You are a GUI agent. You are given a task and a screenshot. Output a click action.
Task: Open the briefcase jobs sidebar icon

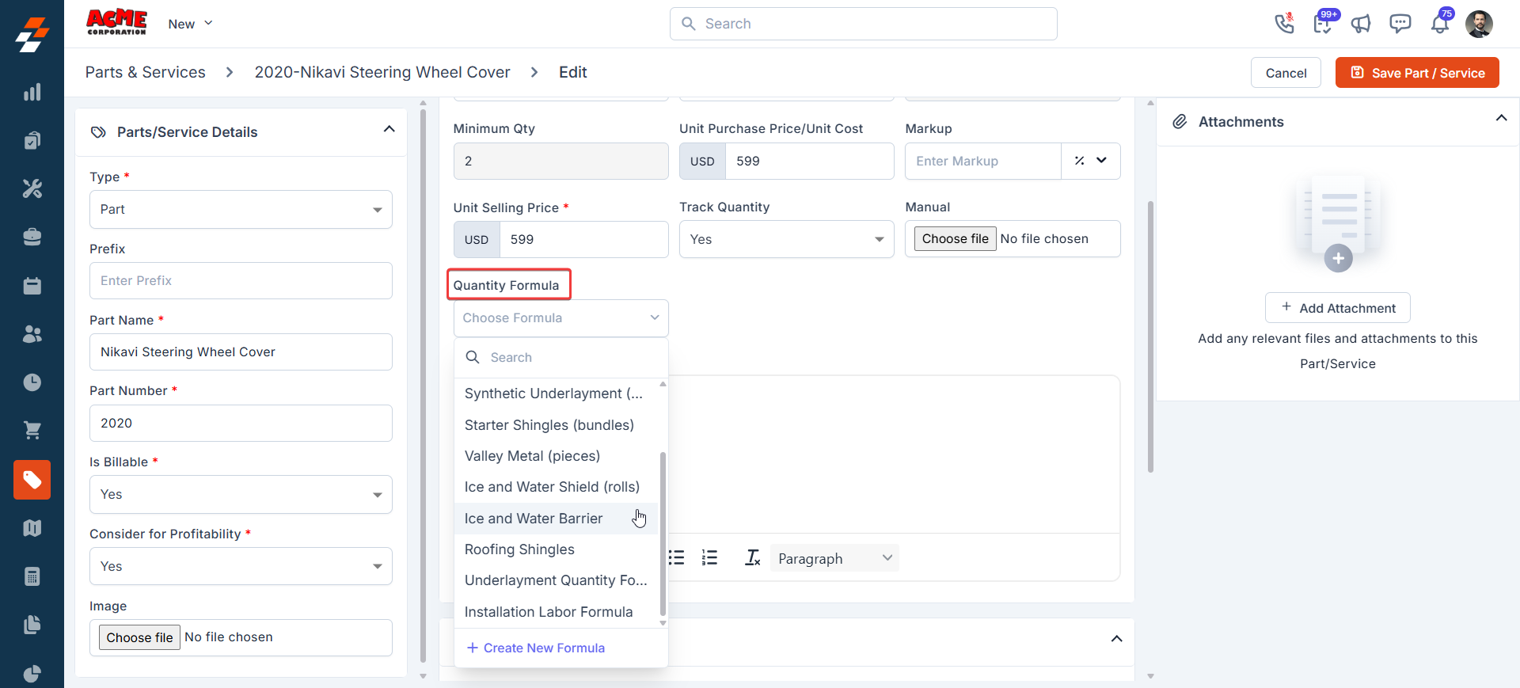click(32, 237)
